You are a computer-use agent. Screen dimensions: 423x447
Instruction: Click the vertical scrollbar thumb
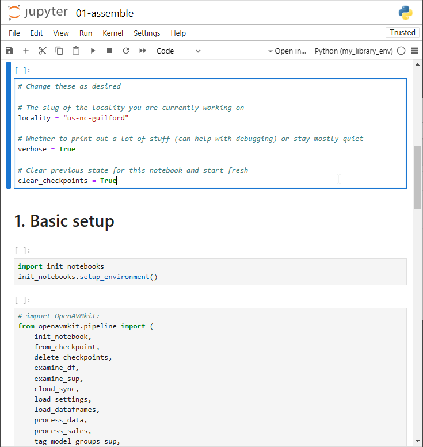point(417,177)
